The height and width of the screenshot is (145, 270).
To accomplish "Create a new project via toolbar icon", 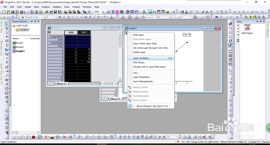I will (4, 12).
